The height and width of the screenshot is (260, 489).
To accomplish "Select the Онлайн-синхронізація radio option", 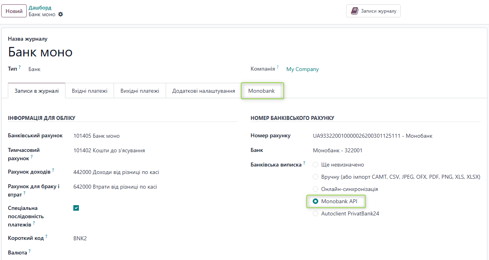I will 315,189.
